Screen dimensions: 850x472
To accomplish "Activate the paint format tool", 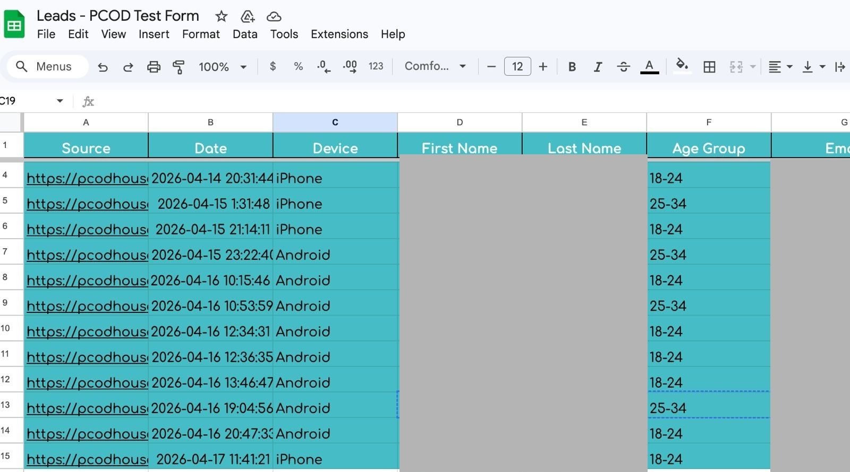I will (x=178, y=67).
